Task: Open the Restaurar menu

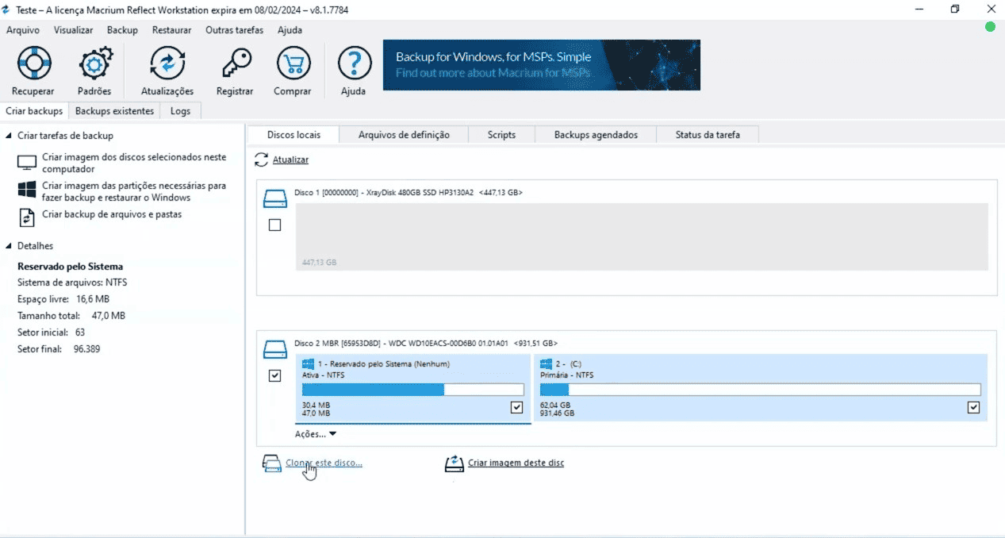Action: [171, 30]
